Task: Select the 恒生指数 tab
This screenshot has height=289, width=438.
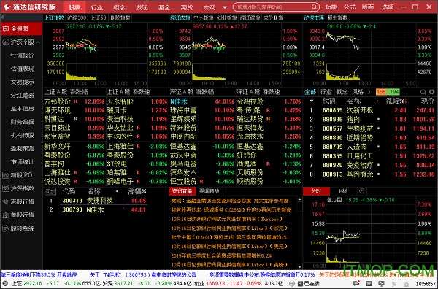Action: 337,18
